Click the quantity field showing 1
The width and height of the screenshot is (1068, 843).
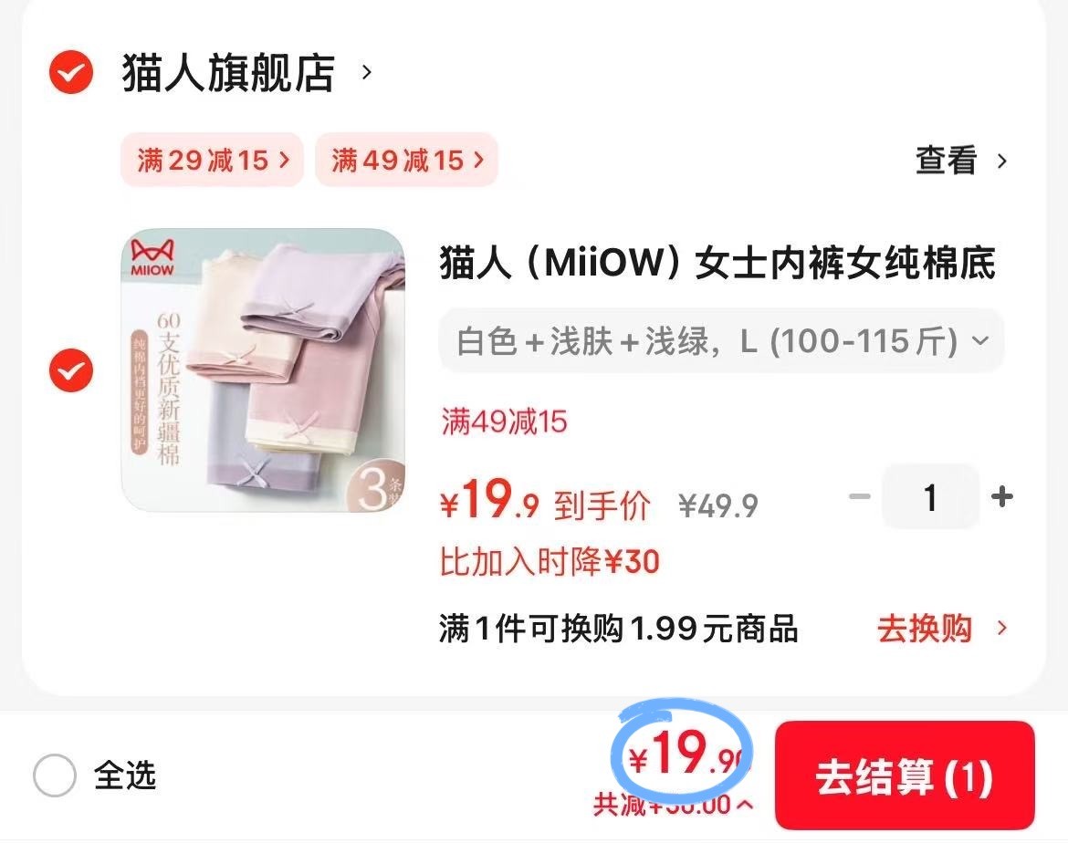(930, 497)
